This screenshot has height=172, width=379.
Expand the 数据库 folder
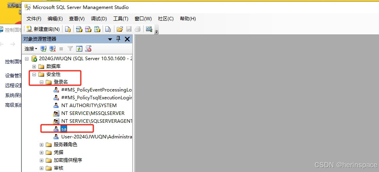pos(34,66)
